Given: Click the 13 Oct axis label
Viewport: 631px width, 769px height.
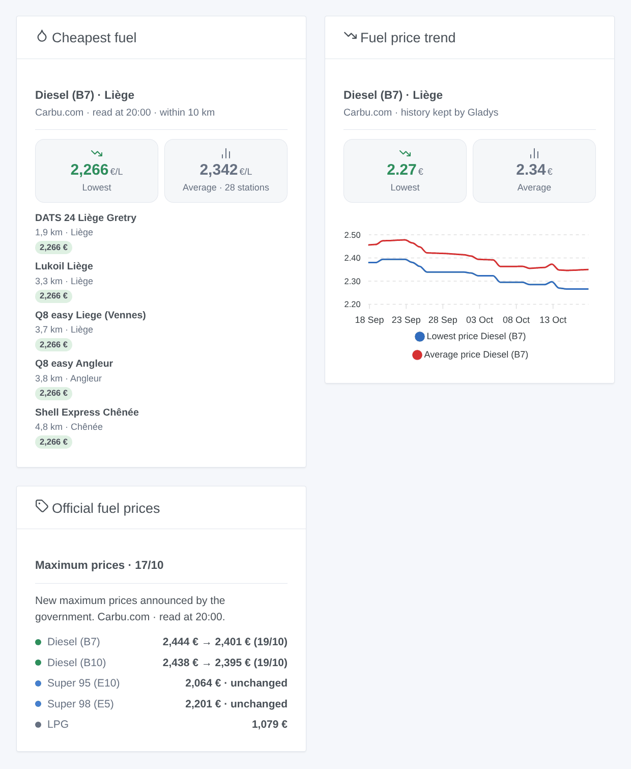Looking at the screenshot, I should (x=553, y=320).
